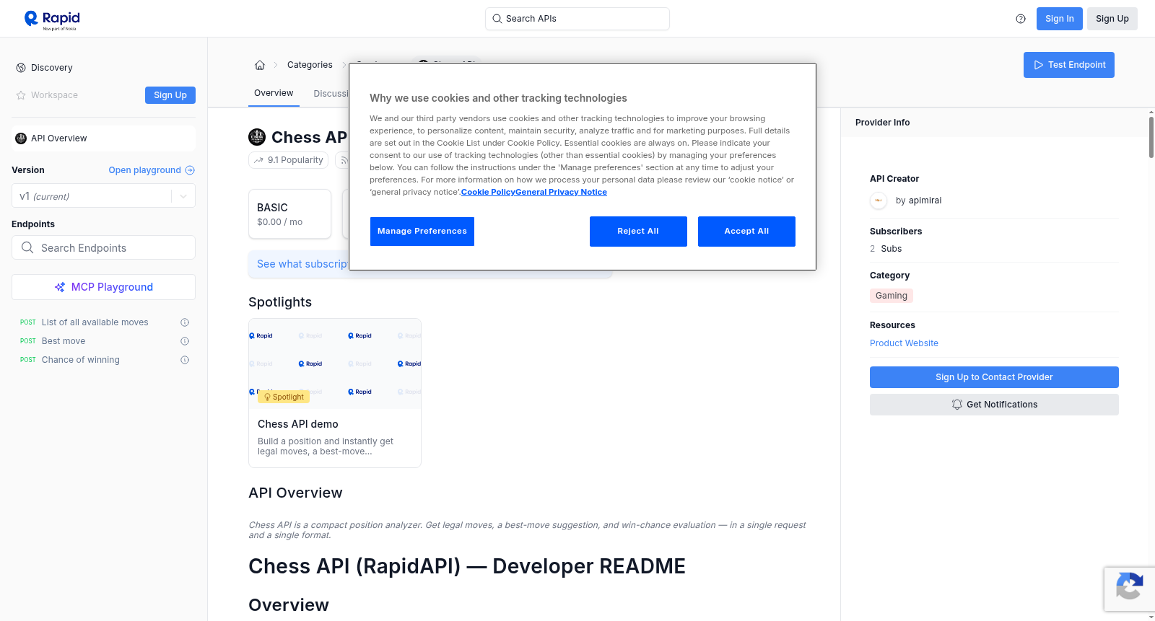Open the Chess API demo spotlight thumbnail
This screenshot has height=621, width=1155.
(335, 364)
